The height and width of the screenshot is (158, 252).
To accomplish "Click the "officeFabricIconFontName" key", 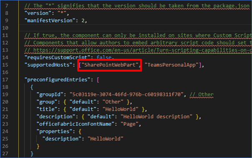I will point(76,124).
